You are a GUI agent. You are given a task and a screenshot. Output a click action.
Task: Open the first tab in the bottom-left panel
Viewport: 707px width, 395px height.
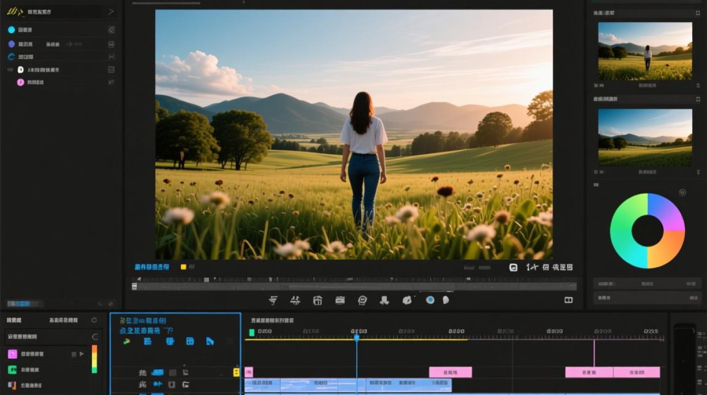[x=14, y=320]
